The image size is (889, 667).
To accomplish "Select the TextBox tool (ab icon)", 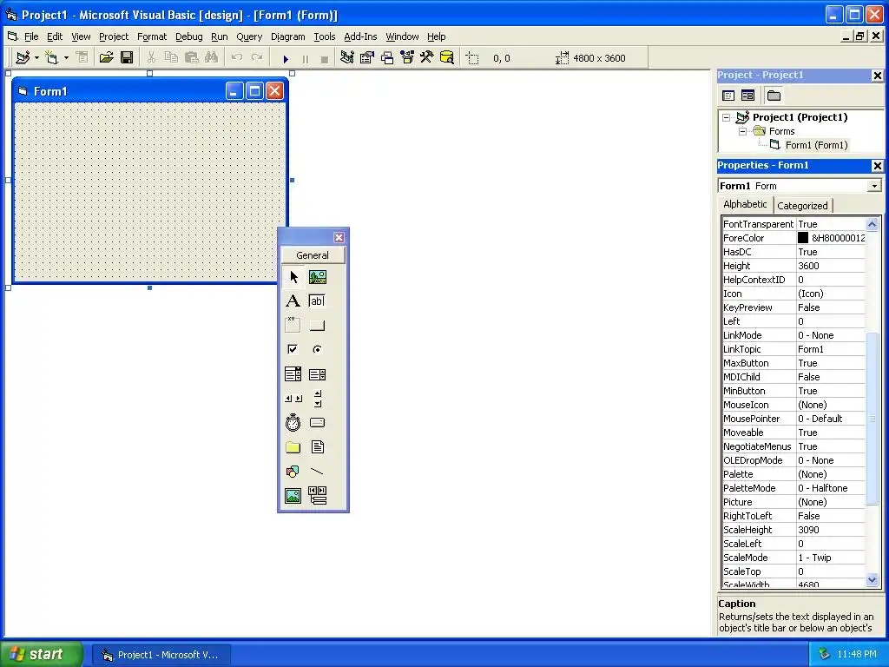I will 318,301.
